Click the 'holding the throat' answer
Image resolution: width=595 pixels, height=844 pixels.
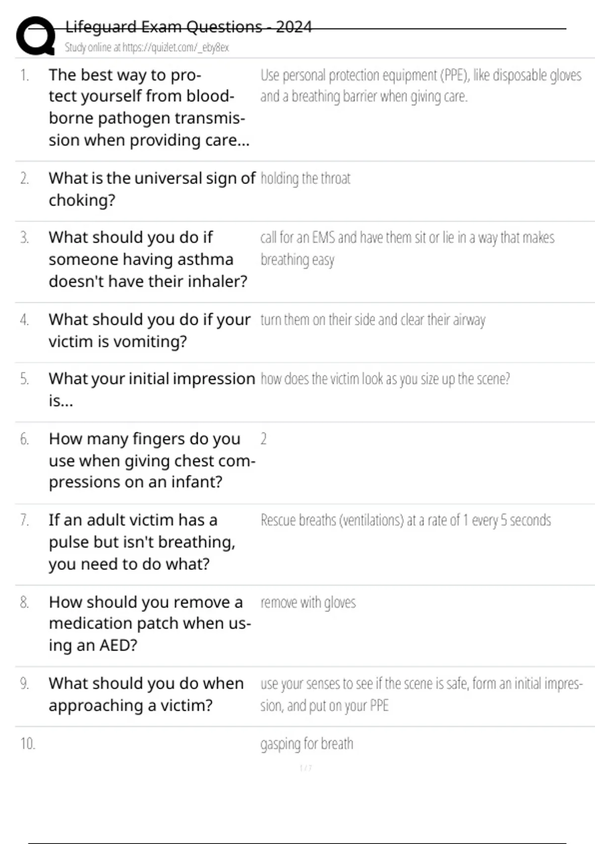pos(305,178)
